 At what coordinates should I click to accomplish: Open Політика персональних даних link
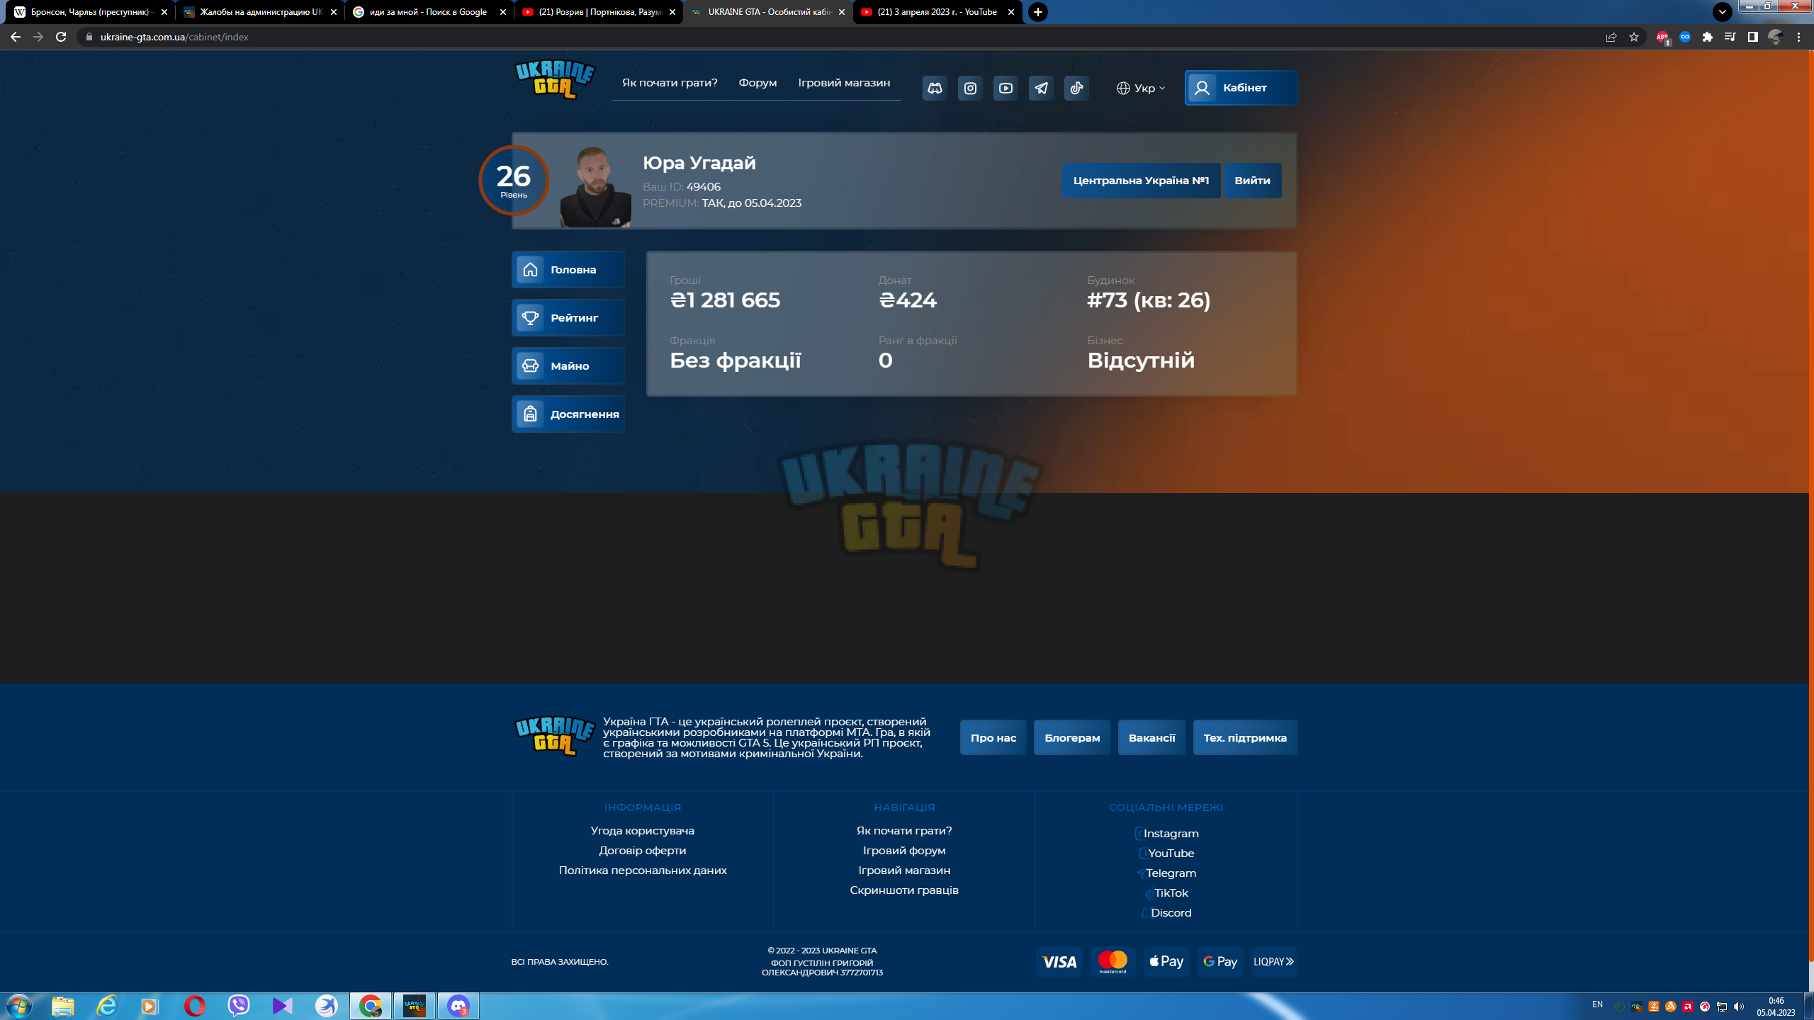point(642,870)
